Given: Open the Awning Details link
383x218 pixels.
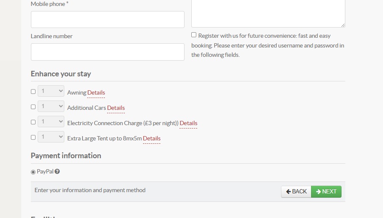Looking at the screenshot, I should click(x=96, y=93).
